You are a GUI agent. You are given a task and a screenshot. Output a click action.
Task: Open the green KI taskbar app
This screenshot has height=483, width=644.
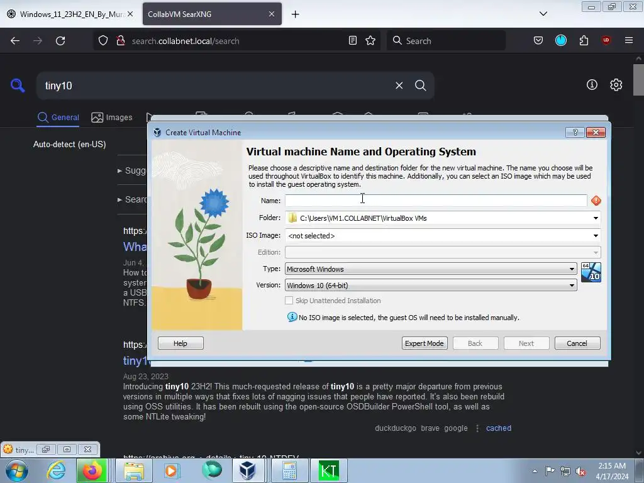coord(328,470)
